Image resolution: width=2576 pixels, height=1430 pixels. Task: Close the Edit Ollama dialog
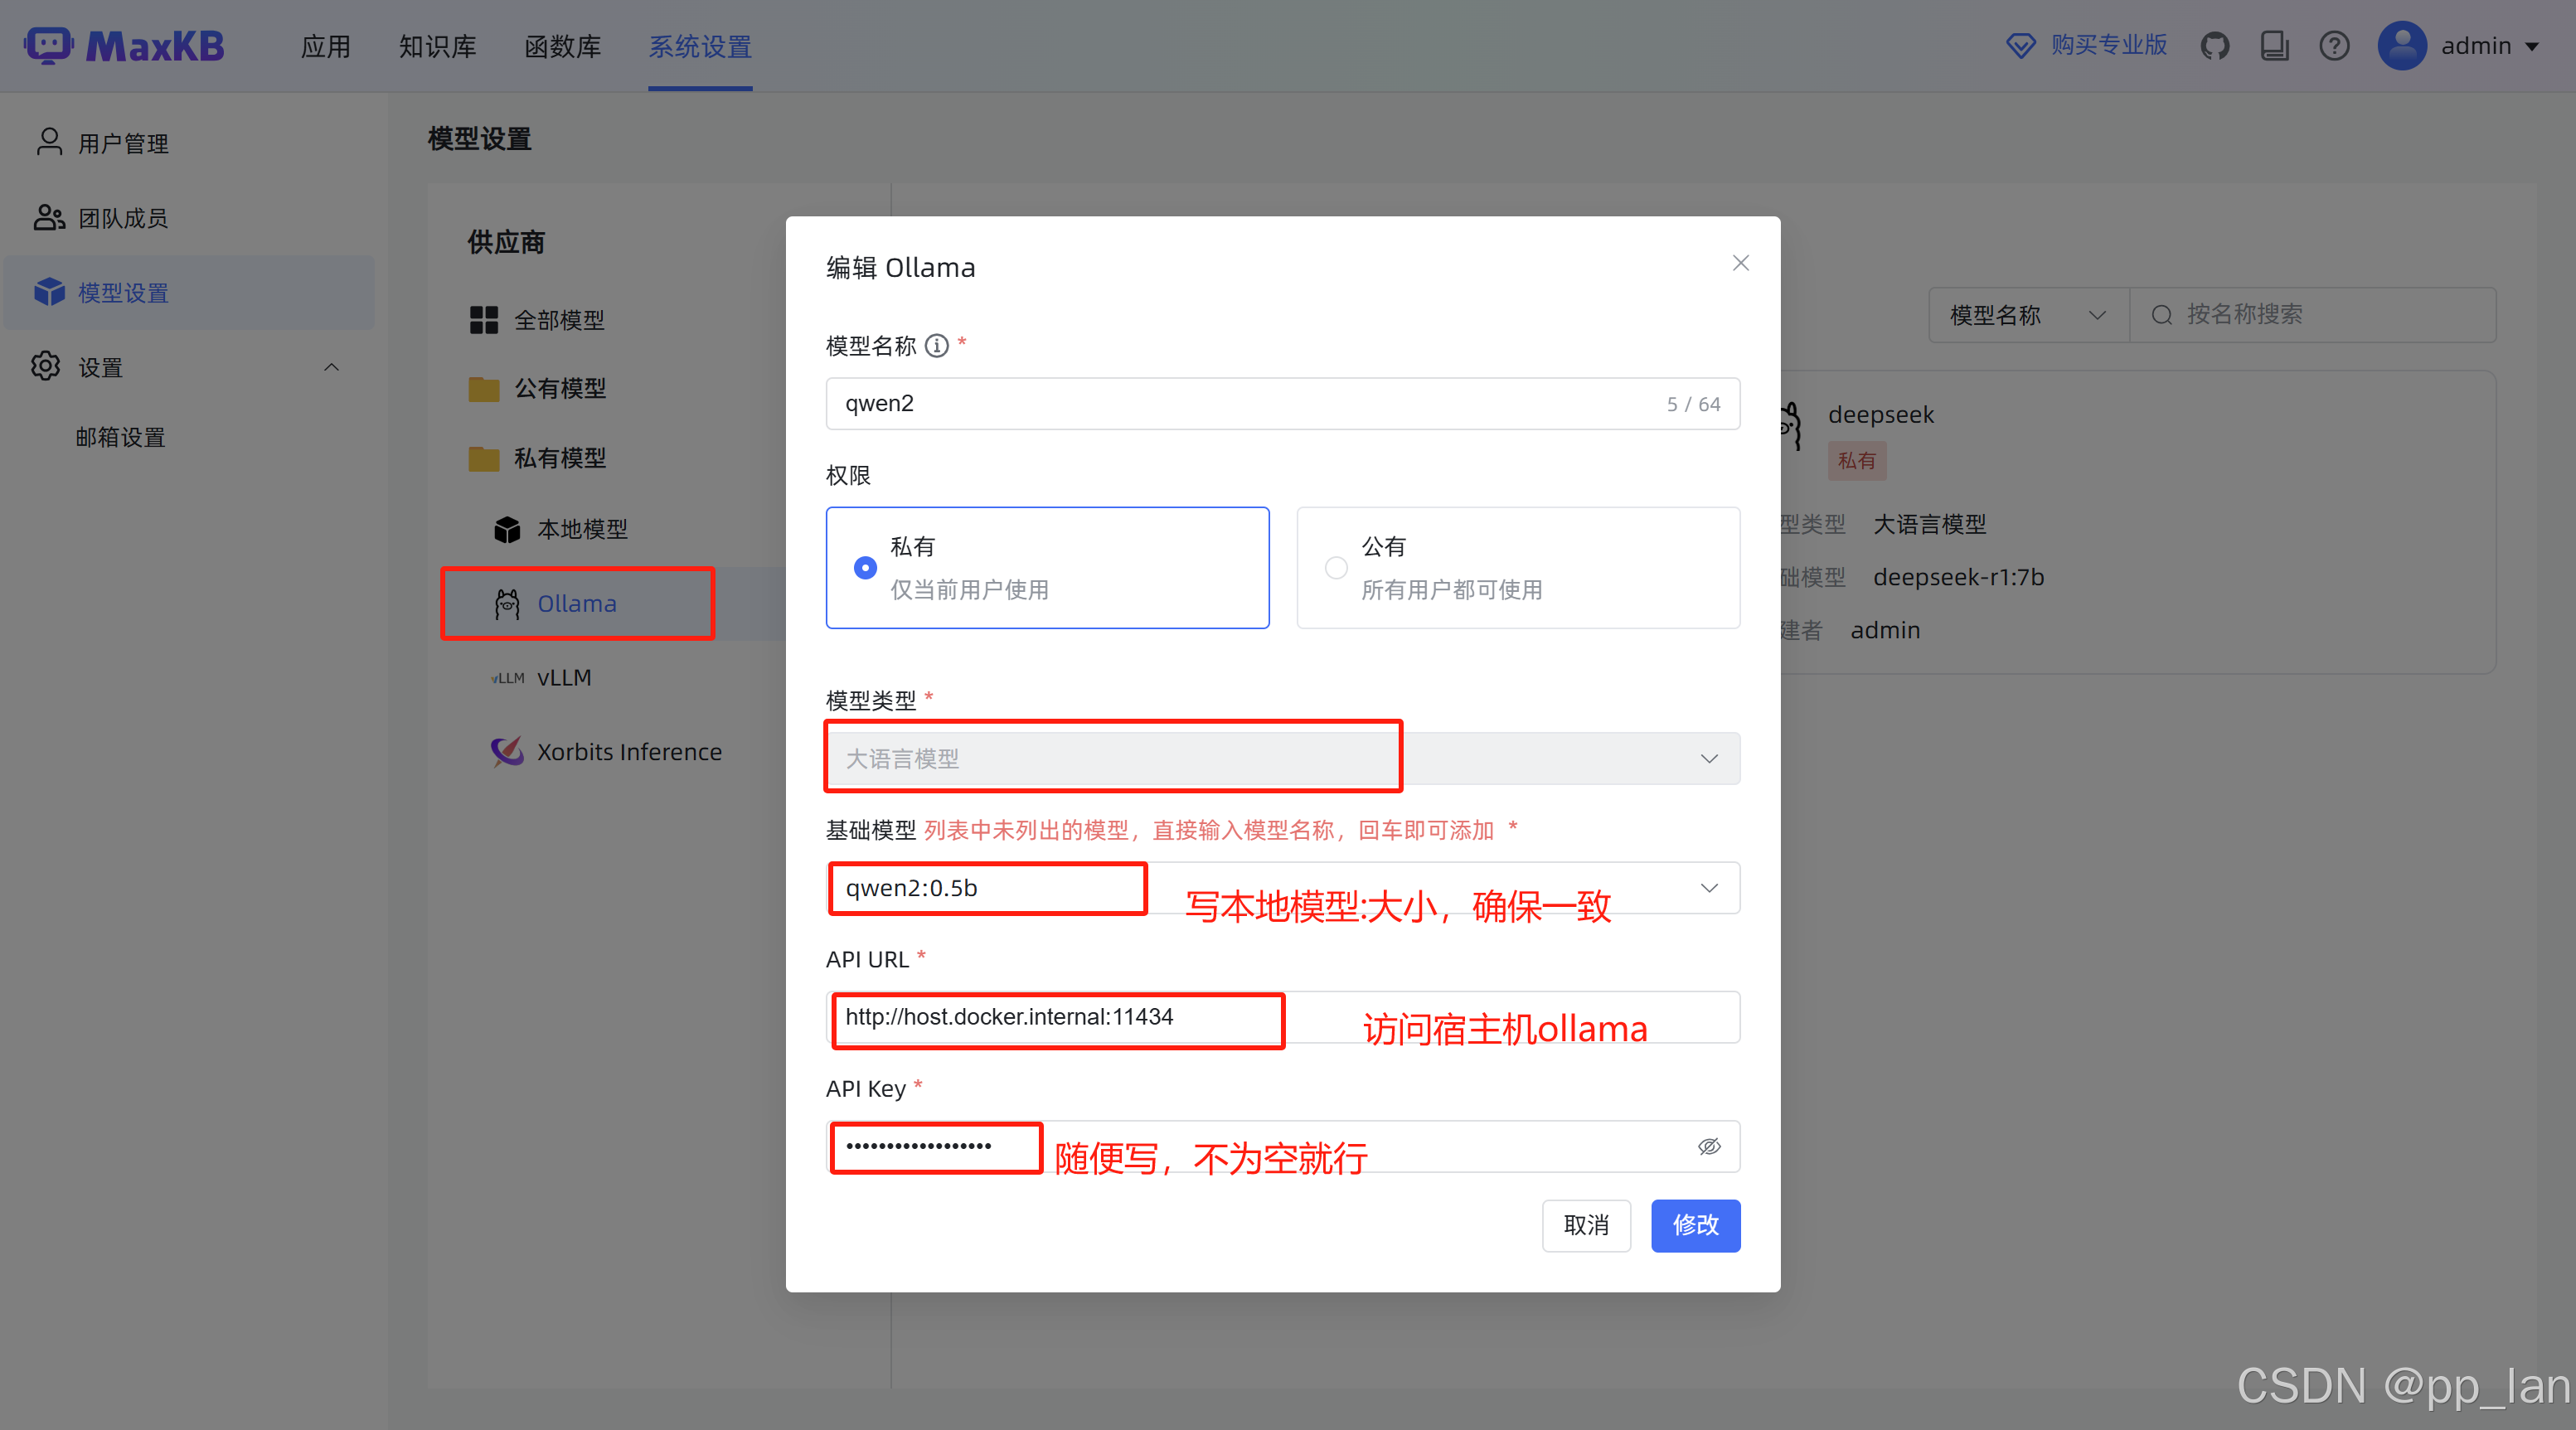[1740, 263]
